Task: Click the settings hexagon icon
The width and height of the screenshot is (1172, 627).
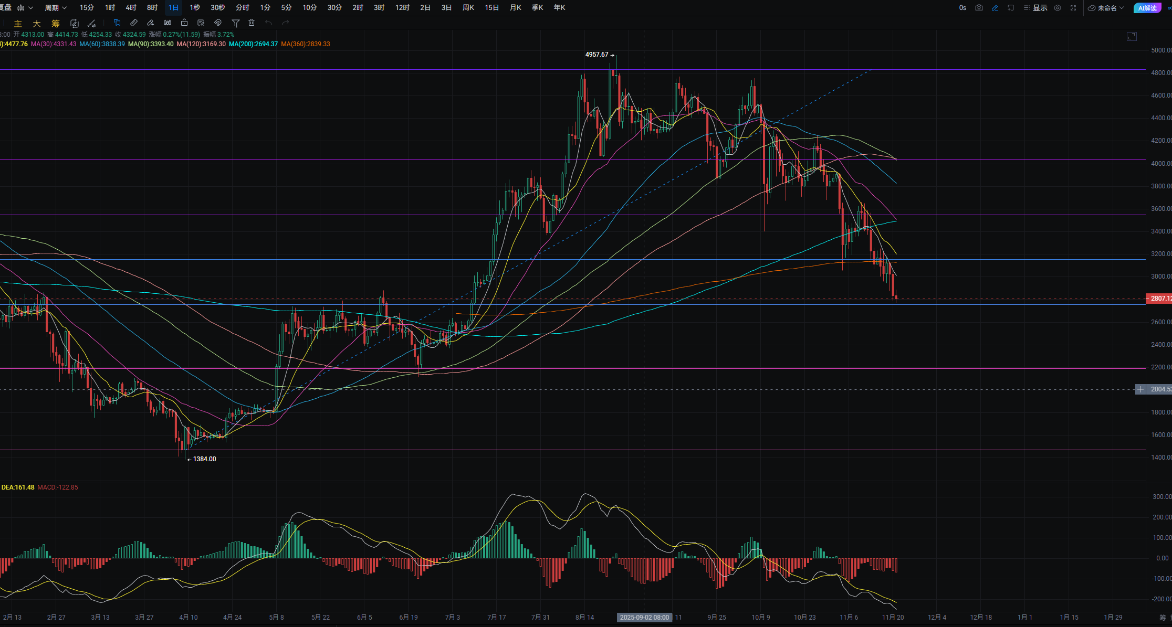Action: [x=1058, y=8]
